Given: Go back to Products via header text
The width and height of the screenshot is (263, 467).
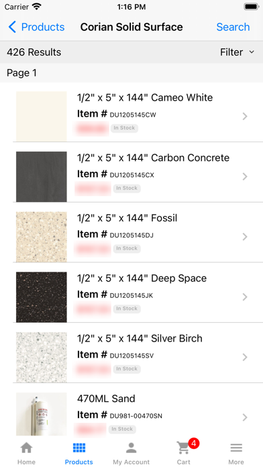Looking at the screenshot, I should pyautogui.click(x=43, y=27).
